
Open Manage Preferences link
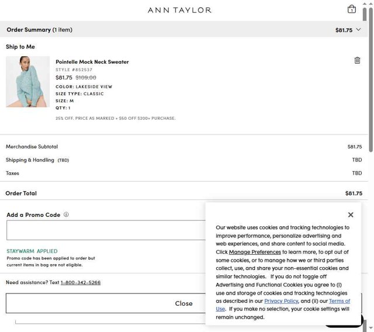point(255,252)
